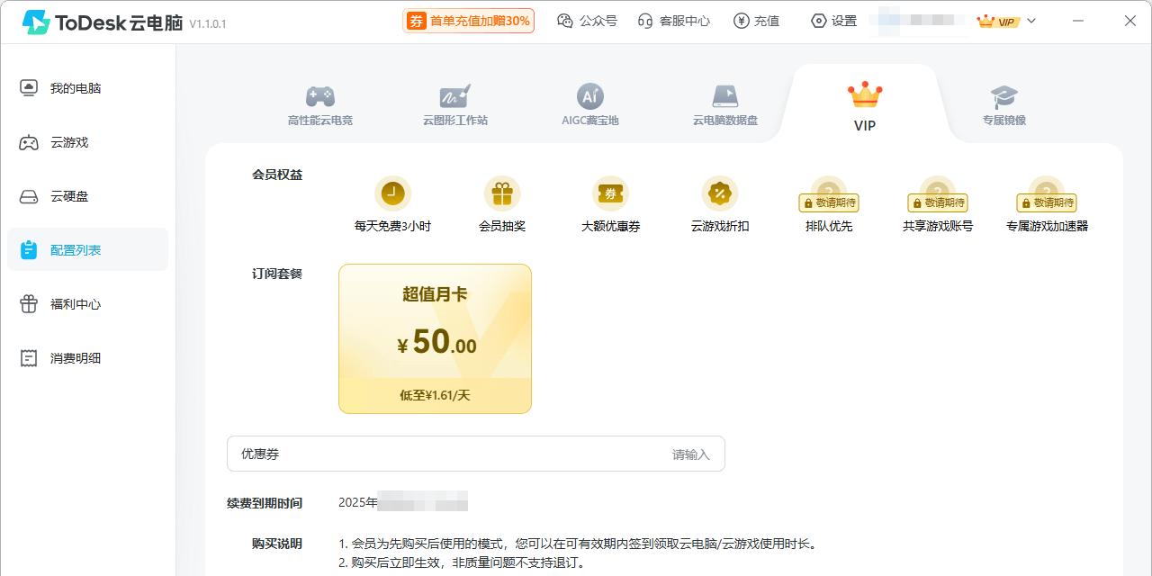Click 专属游戏加速器 locked benefit icon
The height and width of the screenshot is (576, 1152).
1047,194
